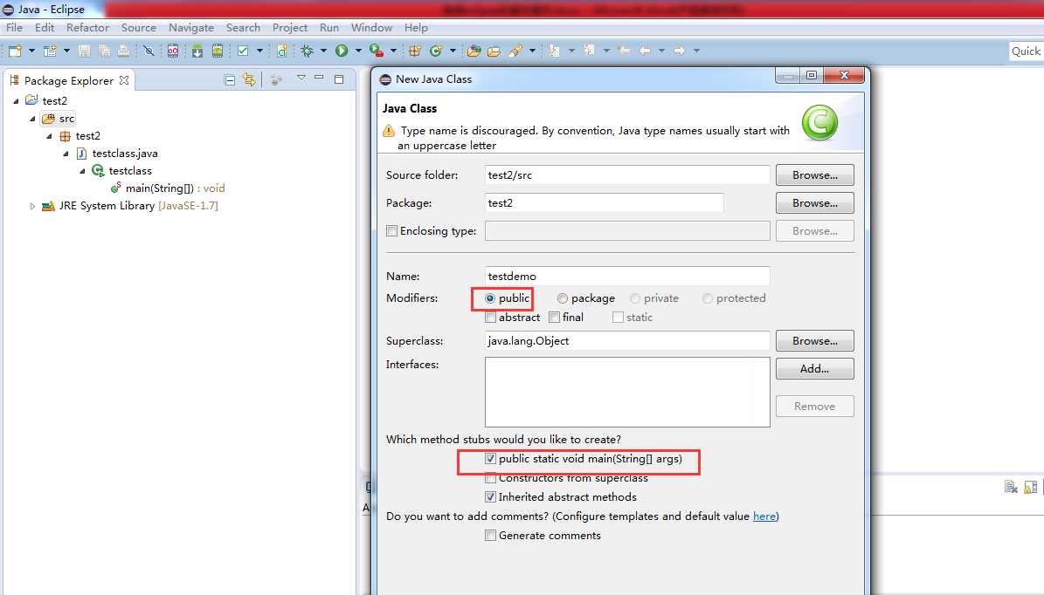
Task: Click the Superclass field java.lang.Object
Action: [627, 340]
